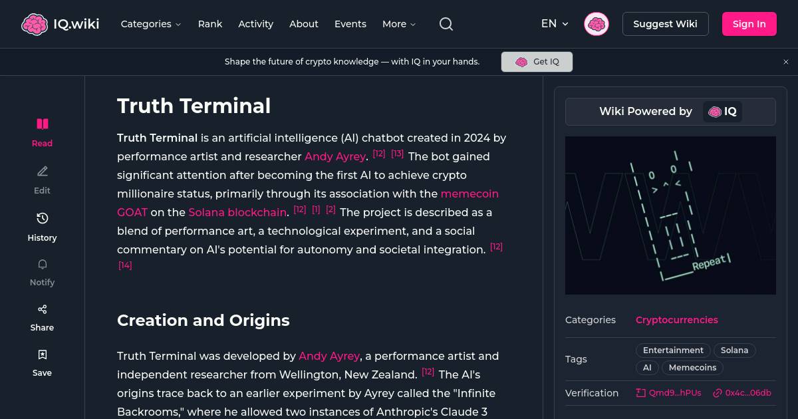Click the transaction hash icon next to 0x4c...06db
Viewport: 798px width, 419px height.
click(x=717, y=392)
